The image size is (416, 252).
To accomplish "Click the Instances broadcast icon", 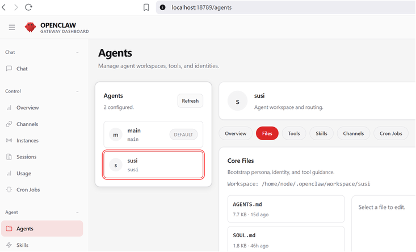I will pyautogui.click(x=9, y=140).
